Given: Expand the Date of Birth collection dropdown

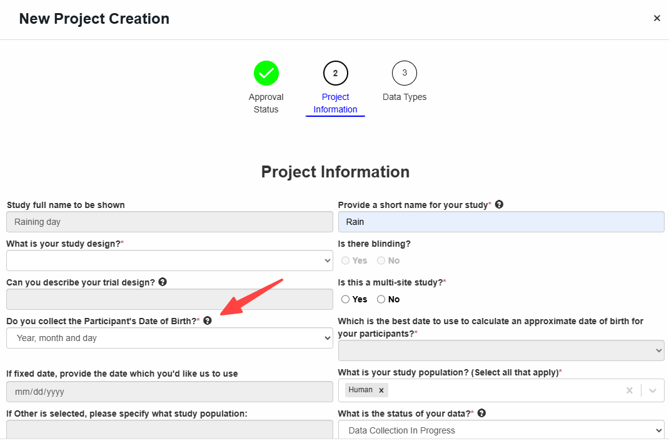Looking at the screenshot, I should [x=169, y=338].
